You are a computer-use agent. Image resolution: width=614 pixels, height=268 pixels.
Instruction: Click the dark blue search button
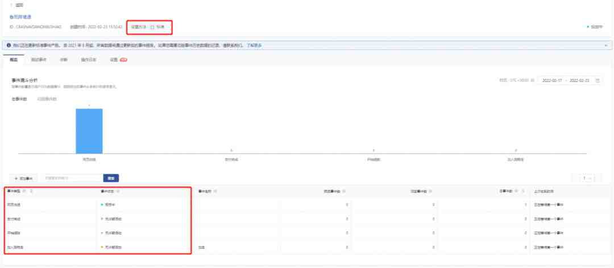click(x=111, y=178)
